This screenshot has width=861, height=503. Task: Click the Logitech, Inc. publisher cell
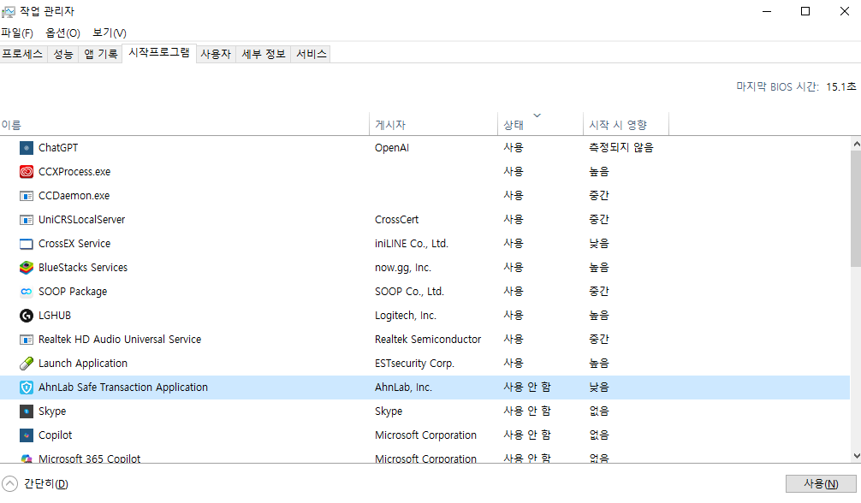(405, 315)
